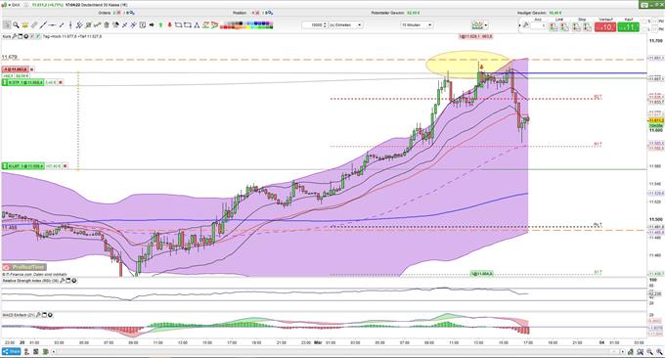Viewport: 665px width, 358px height.
Task: Remove the MACD indicator panel via its circled x
Action: (50, 315)
